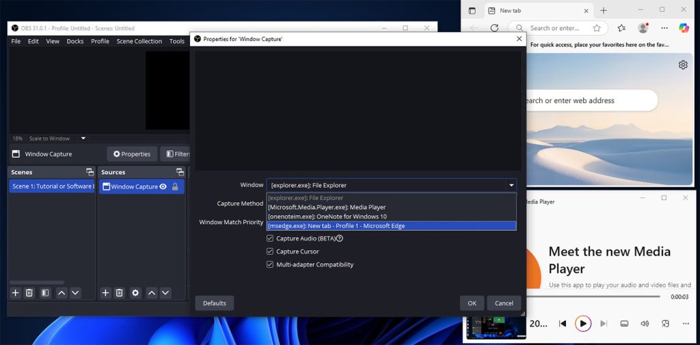Open Edge profile avatar

pyautogui.click(x=643, y=28)
